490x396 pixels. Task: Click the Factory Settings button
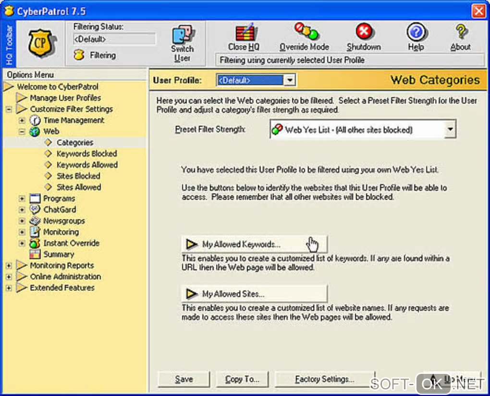tap(325, 379)
